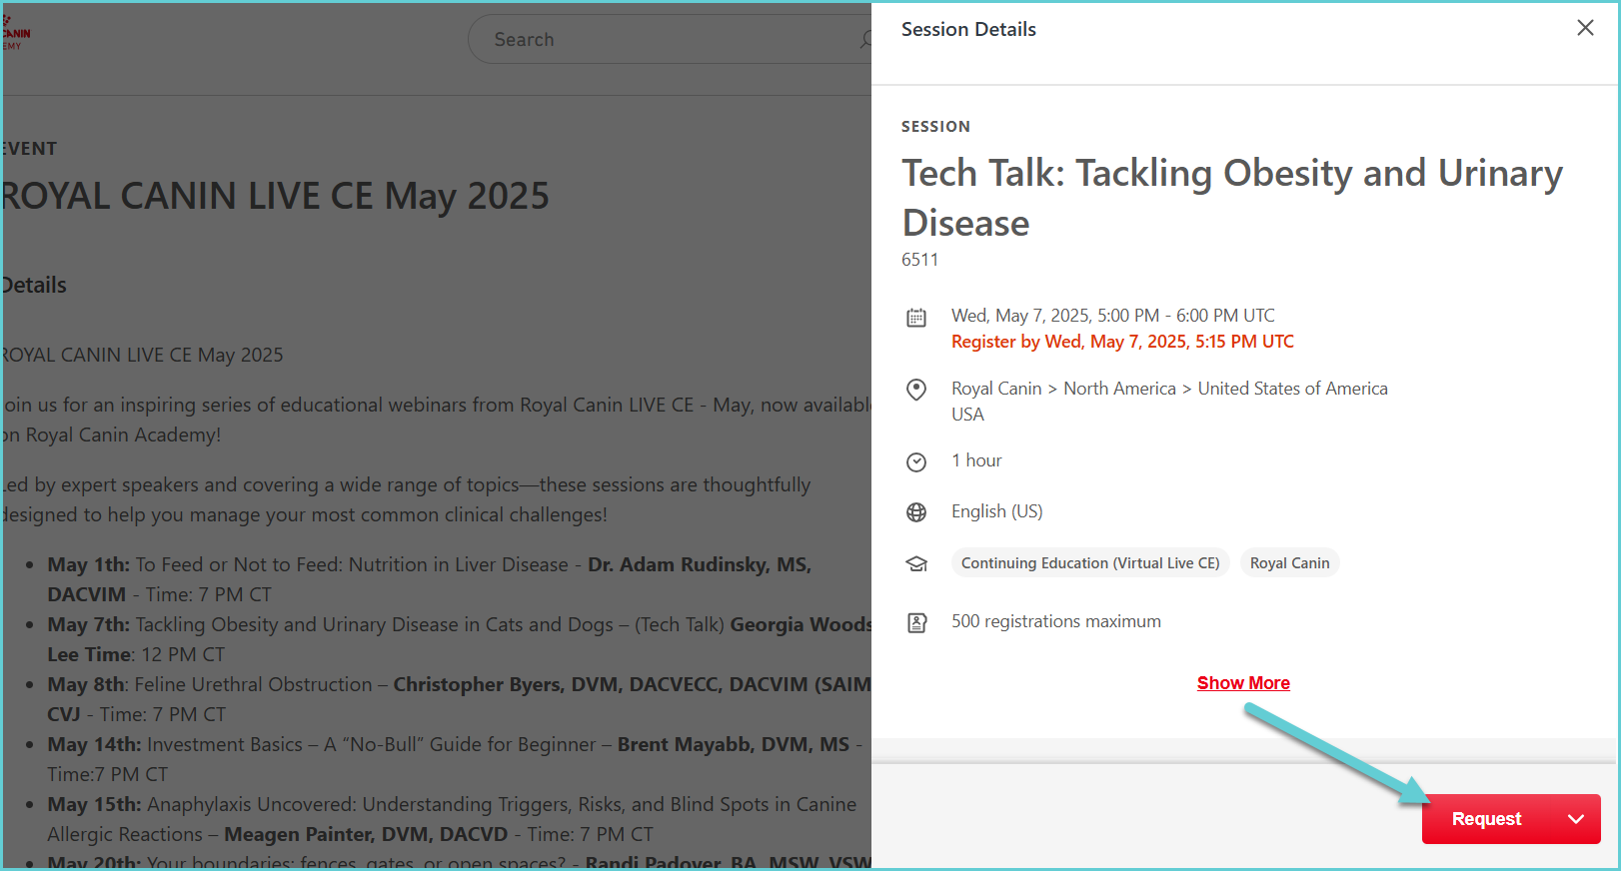Click '500 registrations maximum' text
Screen dimensions: 1621x871
pos(1056,621)
